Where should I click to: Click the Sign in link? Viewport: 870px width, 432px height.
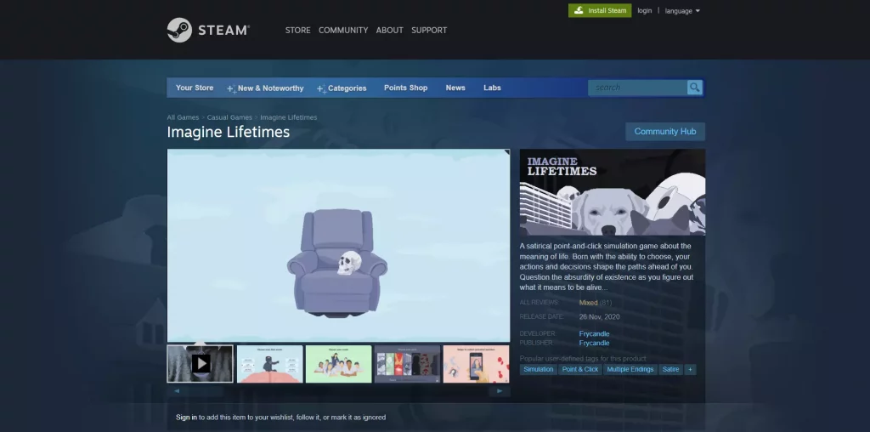186,418
